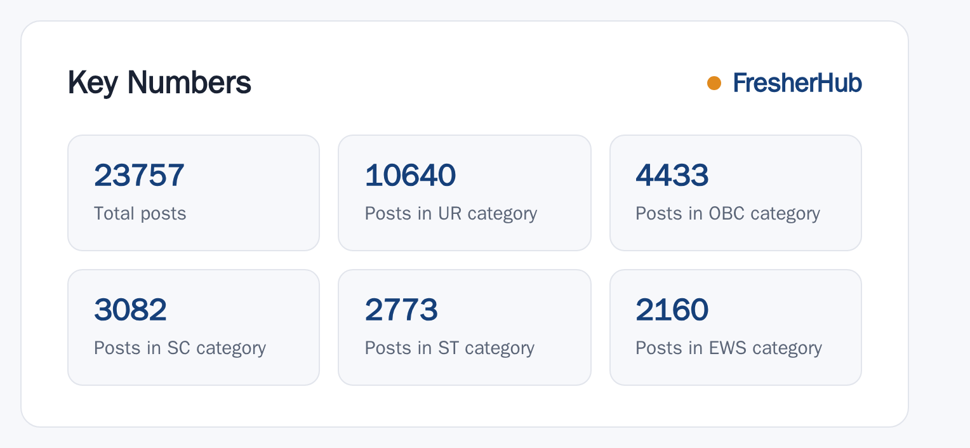This screenshot has width=970, height=448.
Task: Click the Posts in SC category card
Action: [194, 327]
